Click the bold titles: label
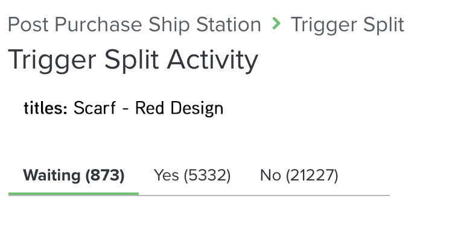This screenshot has width=461, height=237. (46, 108)
